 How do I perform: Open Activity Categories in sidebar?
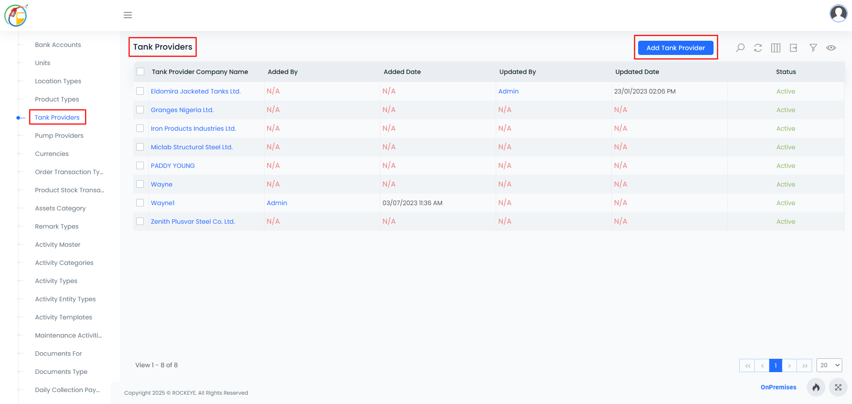(x=64, y=263)
